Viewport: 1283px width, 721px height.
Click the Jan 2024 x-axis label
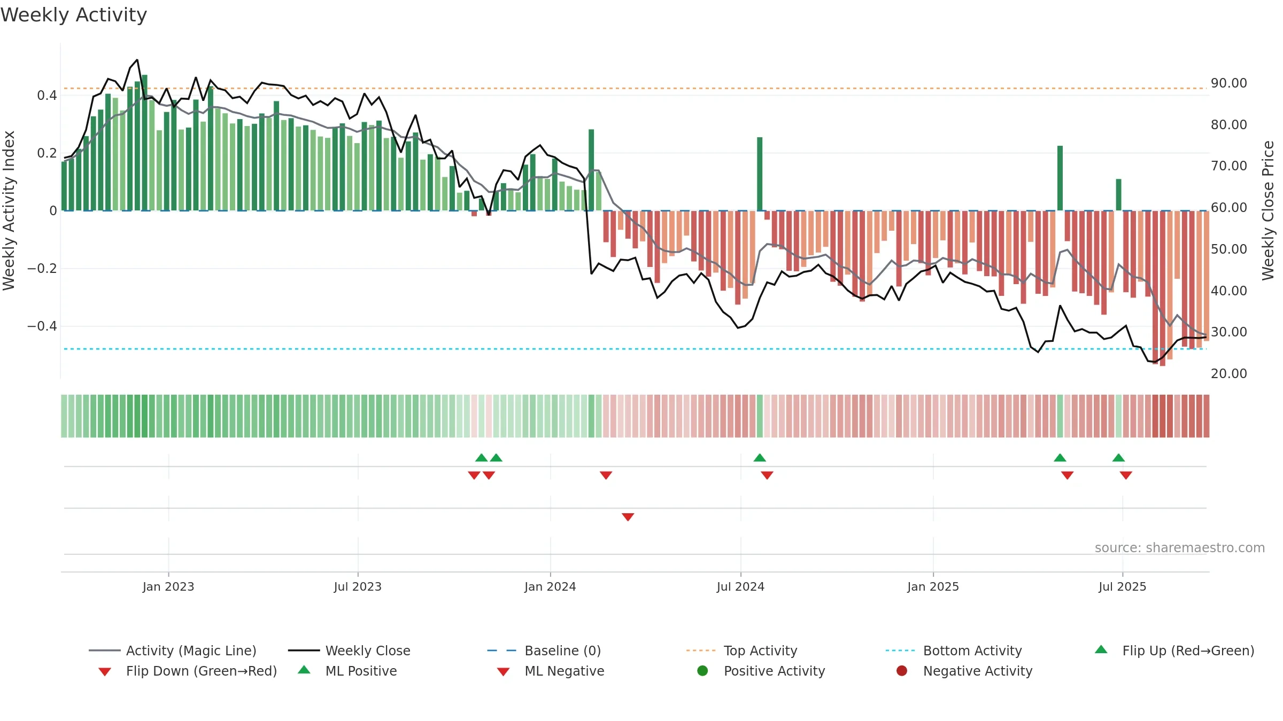pos(551,587)
